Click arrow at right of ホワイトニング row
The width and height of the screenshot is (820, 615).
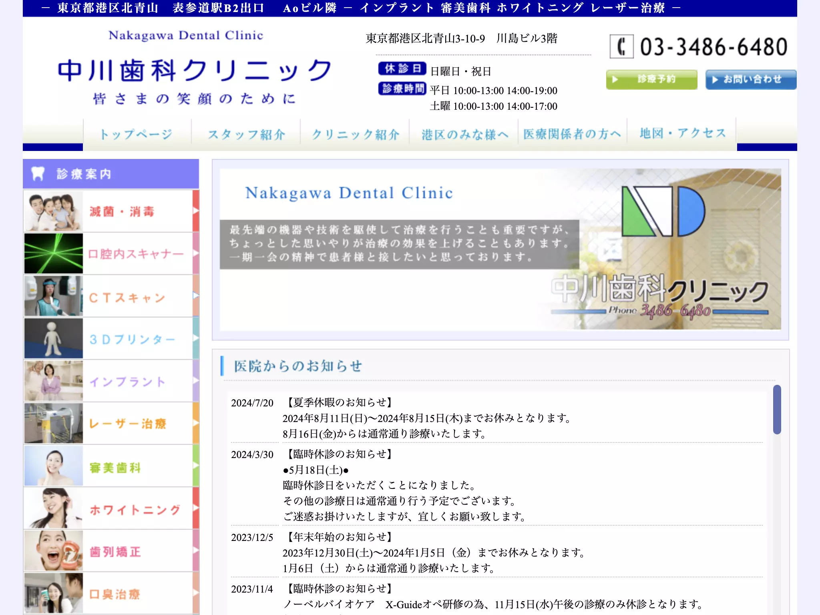(x=196, y=508)
